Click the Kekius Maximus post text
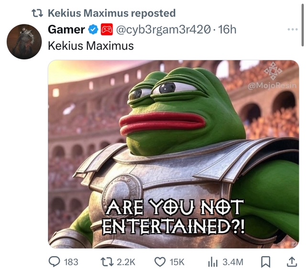The image size is (306, 274). 91,46
